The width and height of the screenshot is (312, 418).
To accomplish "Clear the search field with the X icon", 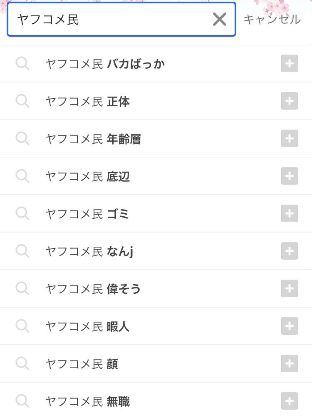I will 220,19.
